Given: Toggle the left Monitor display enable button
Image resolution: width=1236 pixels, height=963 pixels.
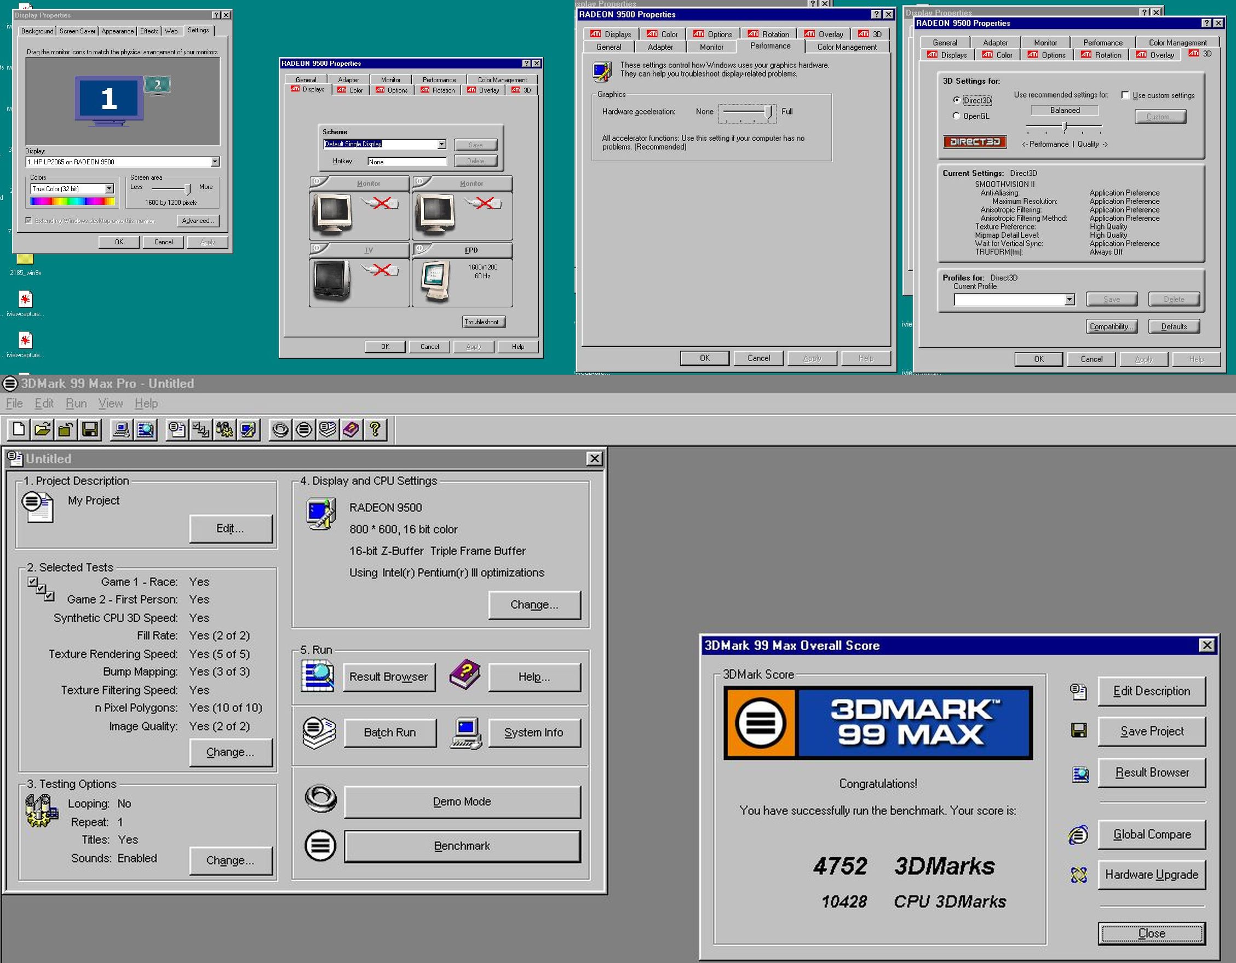Looking at the screenshot, I should pyautogui.click(x=318, y=182).
